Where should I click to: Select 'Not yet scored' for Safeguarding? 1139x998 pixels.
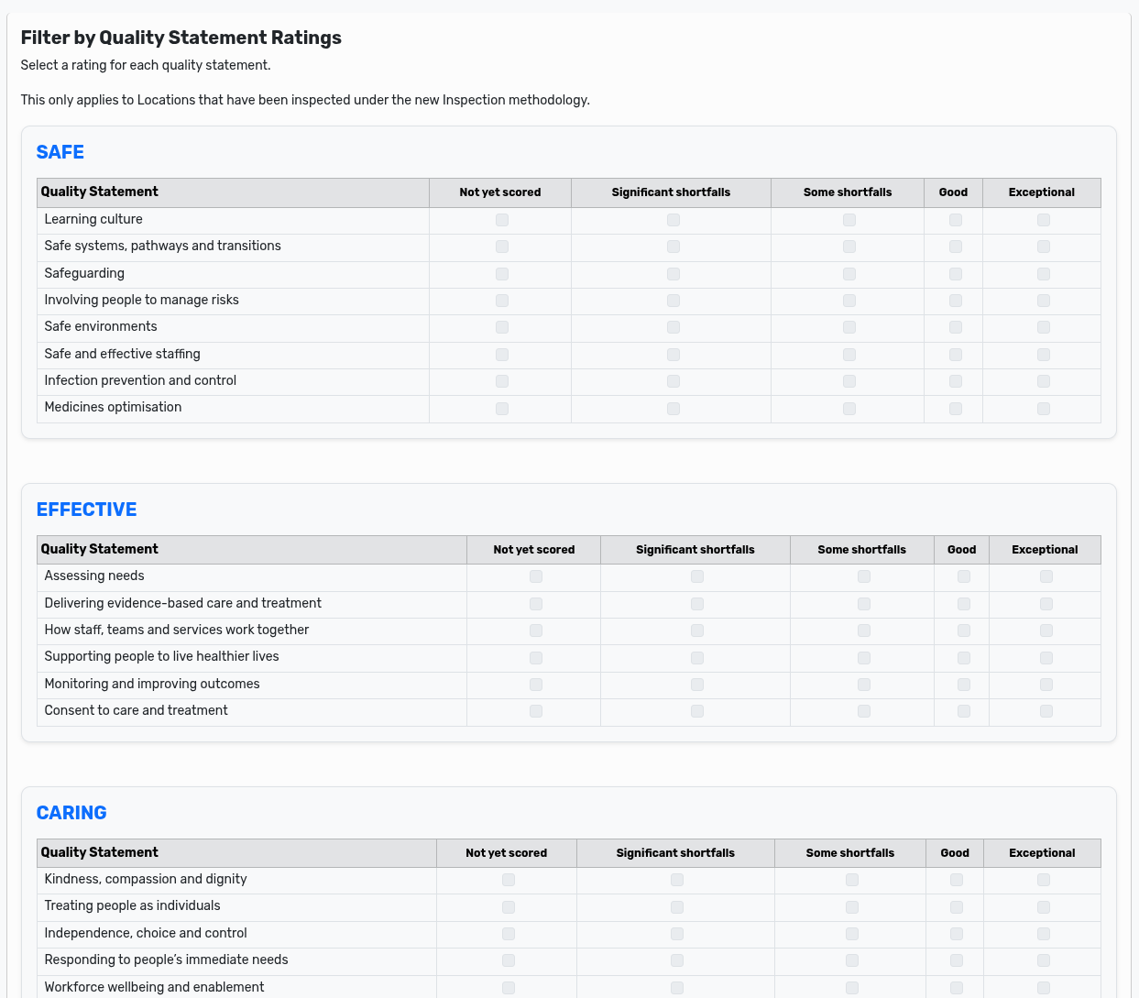coord(501,273)
